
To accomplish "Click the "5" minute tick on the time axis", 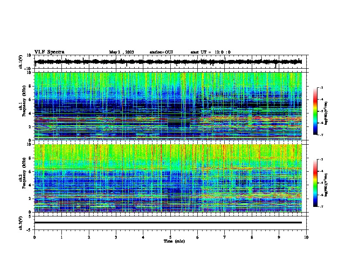I will point(170,237).
